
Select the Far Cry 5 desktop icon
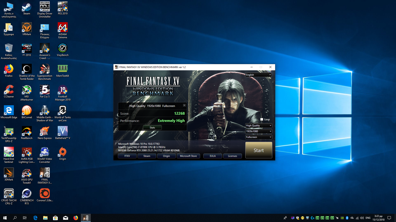[45, 91]
